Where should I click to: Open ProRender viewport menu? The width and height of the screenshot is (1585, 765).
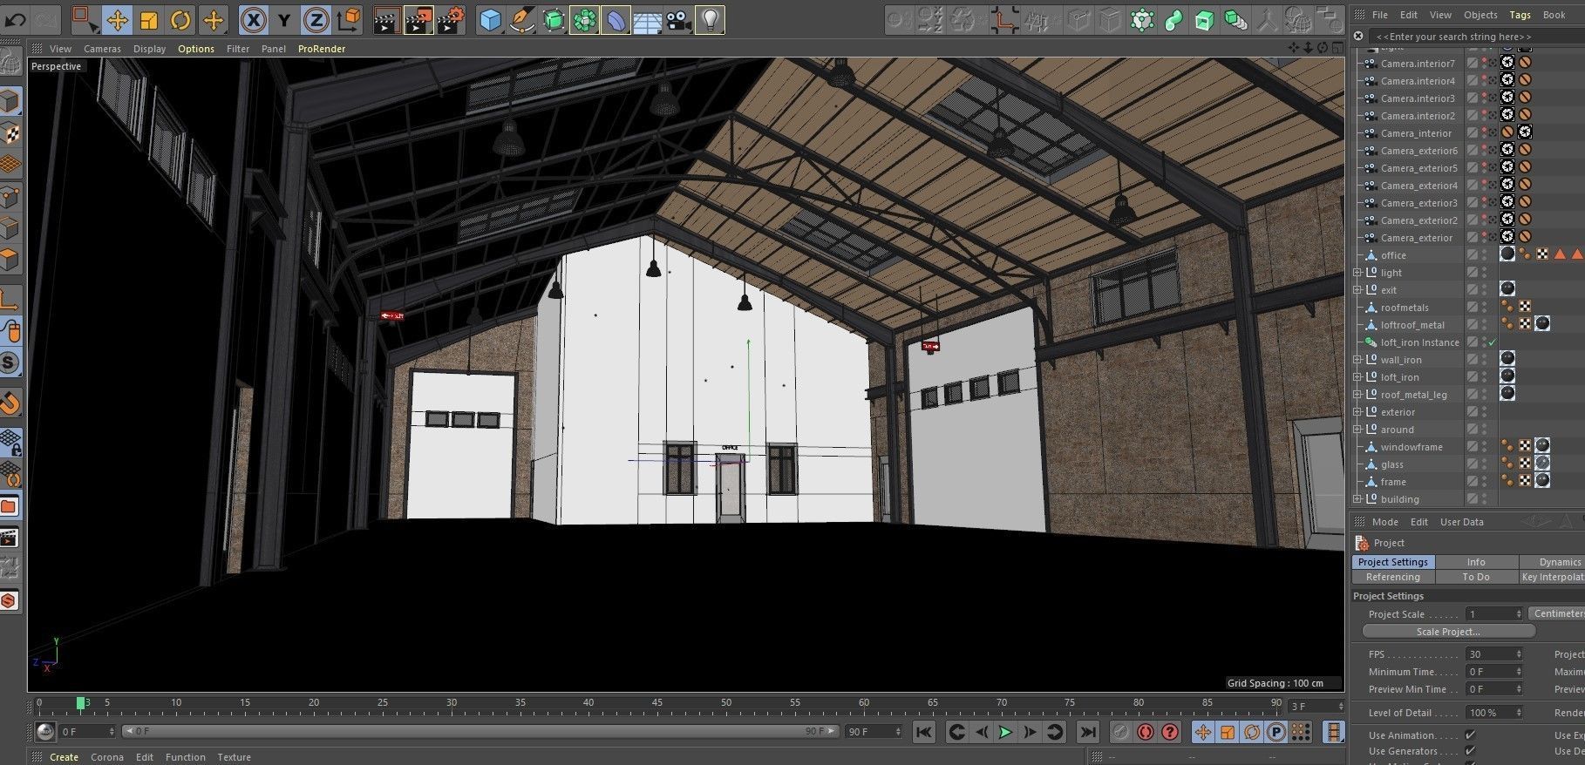tap(322, 49)
